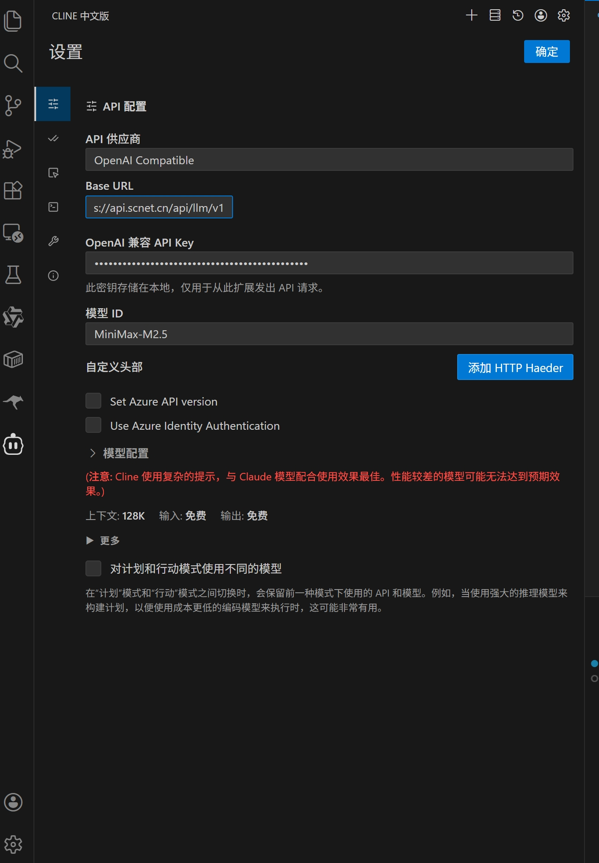Switch to the API 配置 settings tab

tap(53, 104)
